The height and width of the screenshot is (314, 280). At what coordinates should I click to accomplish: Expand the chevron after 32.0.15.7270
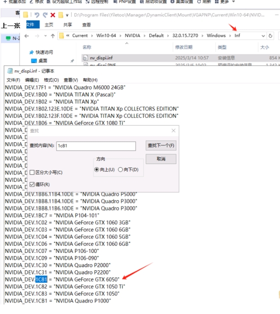pyautogui.click(x=203, y=36)
